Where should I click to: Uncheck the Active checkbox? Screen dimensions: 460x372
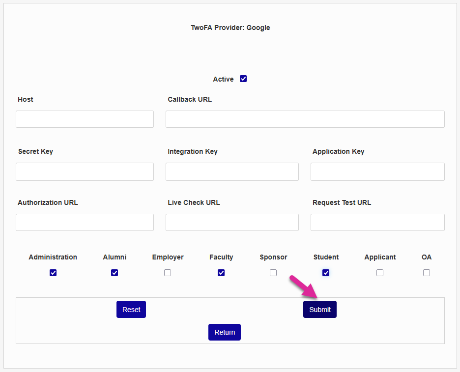click(x=243, y=79)
